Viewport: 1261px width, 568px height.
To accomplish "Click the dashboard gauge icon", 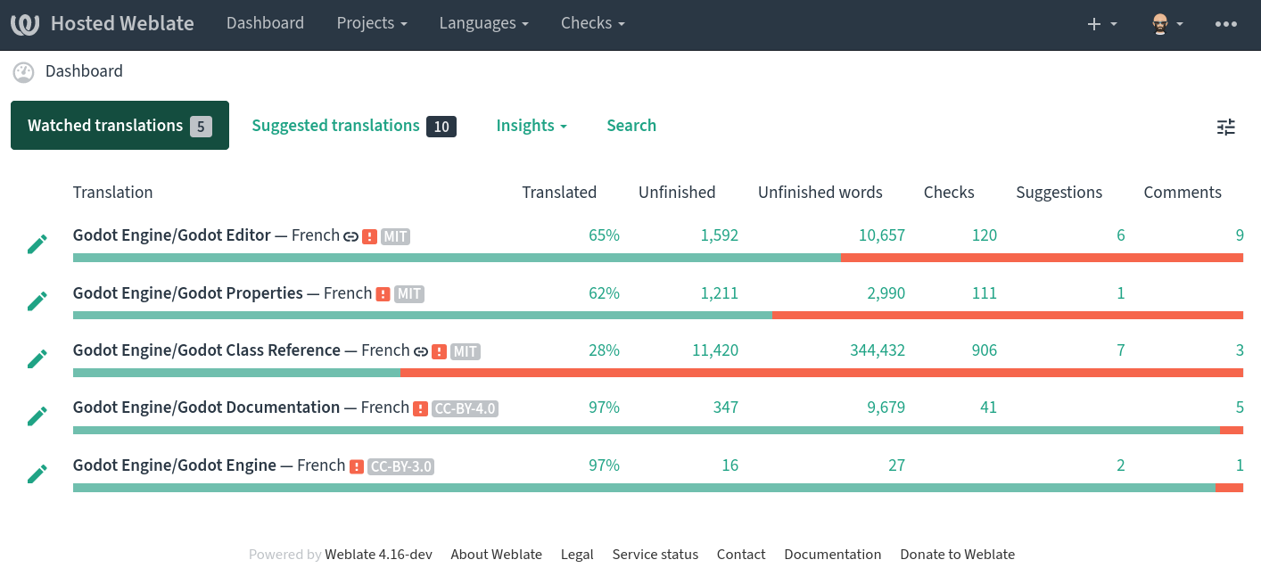I will tap(23, 71).
